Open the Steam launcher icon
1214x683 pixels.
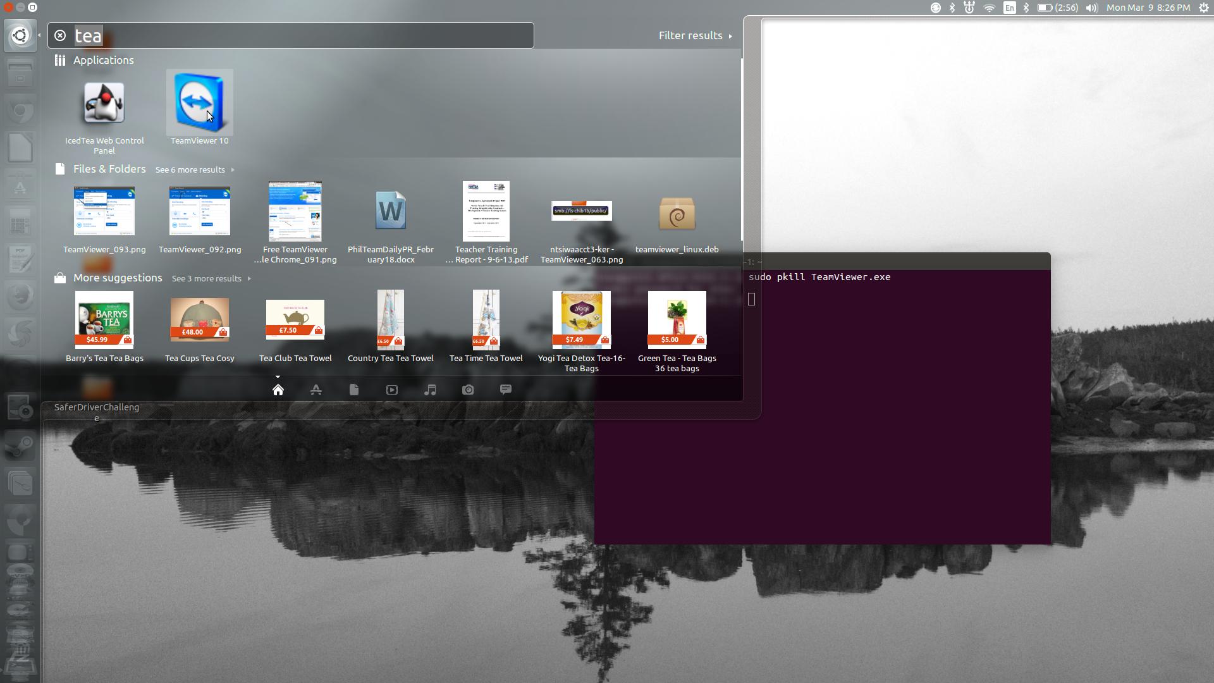[20, 445]
